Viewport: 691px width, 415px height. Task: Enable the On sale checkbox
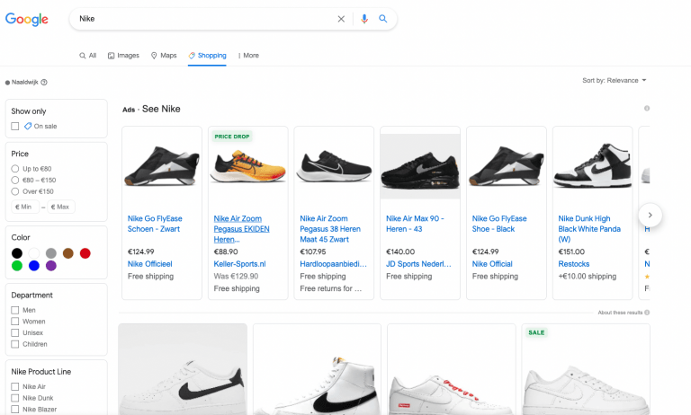coord(15,127)
